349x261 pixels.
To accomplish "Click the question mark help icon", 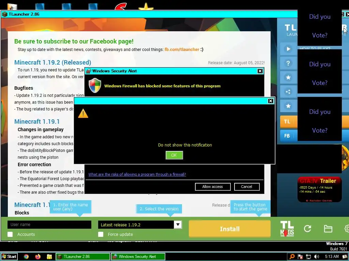I will (x=288, y=63).
